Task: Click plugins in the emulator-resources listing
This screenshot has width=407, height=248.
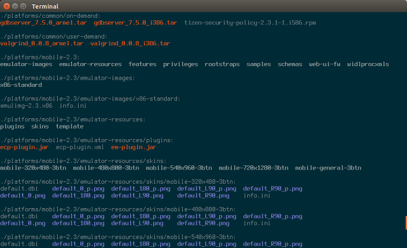Action: point(13,127)
